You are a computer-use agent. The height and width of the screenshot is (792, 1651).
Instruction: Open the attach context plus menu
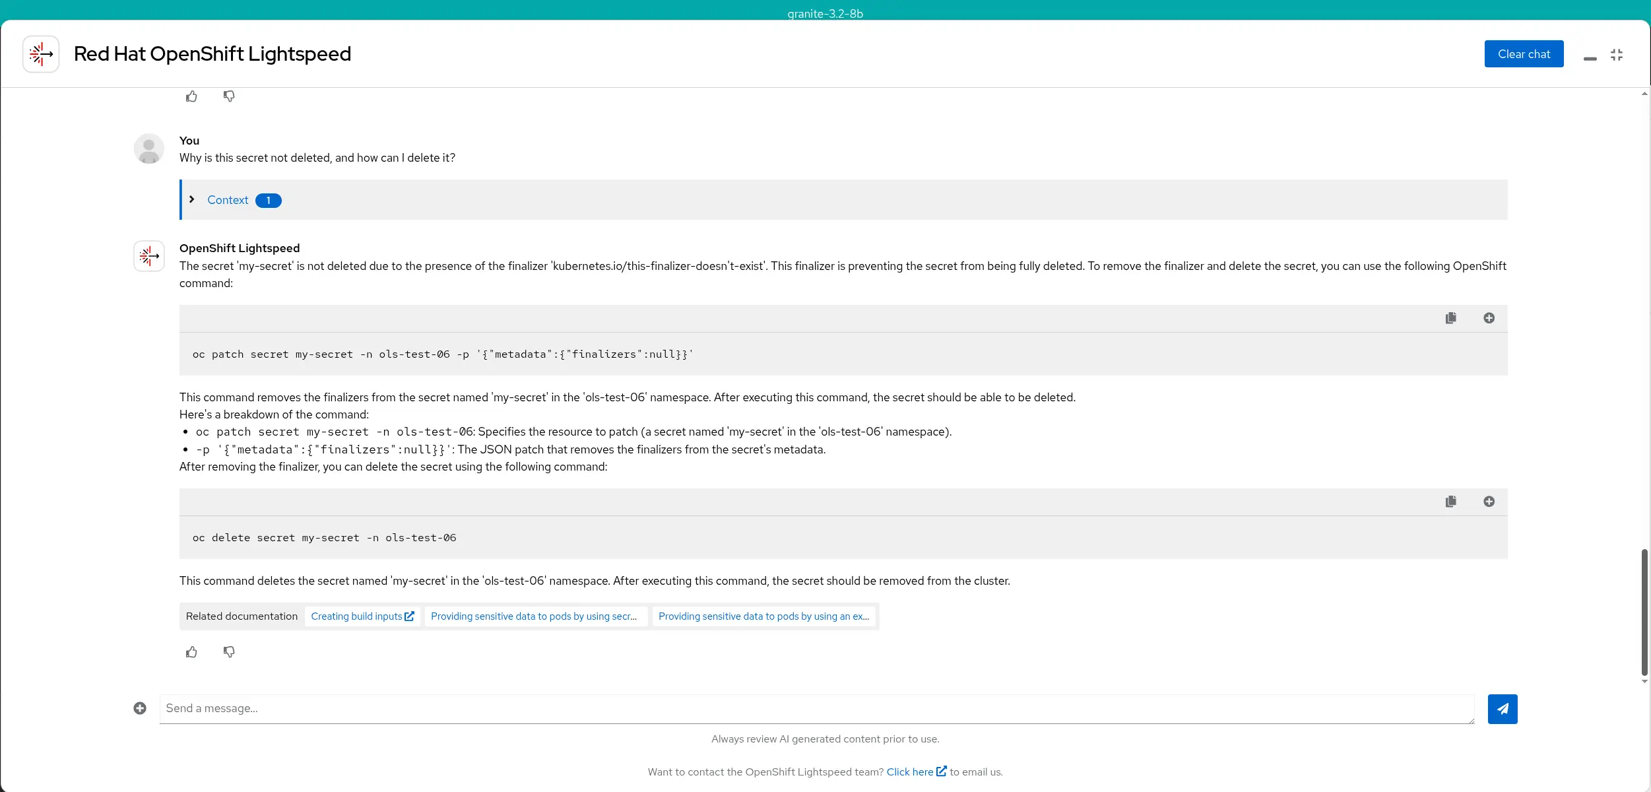140,708
